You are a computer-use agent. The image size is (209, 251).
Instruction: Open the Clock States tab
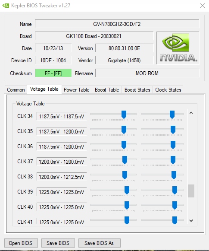click(x=168, y=90)
